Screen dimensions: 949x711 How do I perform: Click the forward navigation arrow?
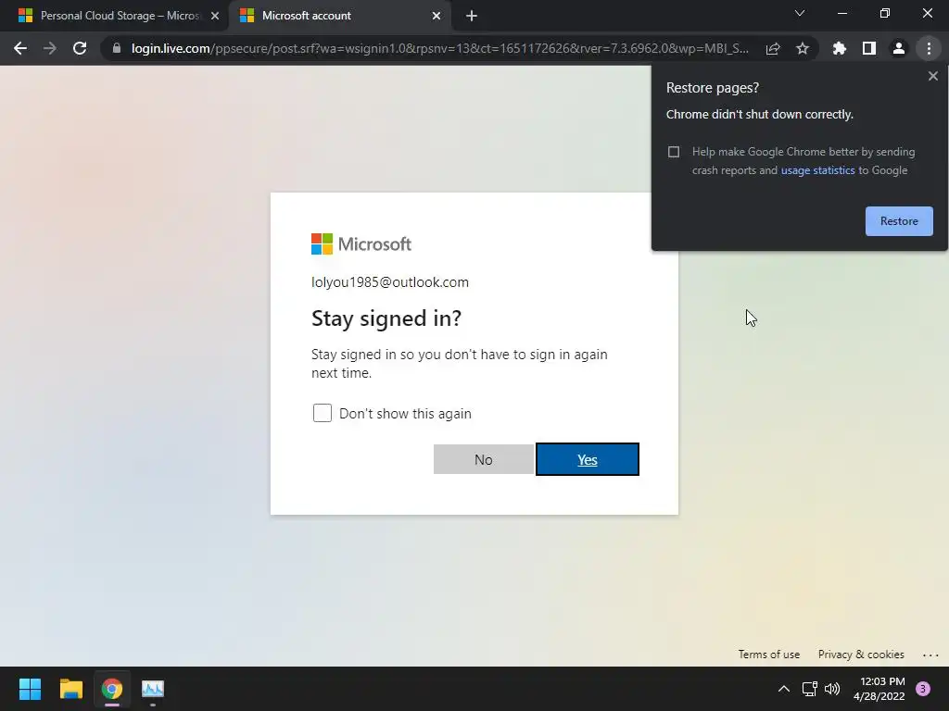click(50, 48)
